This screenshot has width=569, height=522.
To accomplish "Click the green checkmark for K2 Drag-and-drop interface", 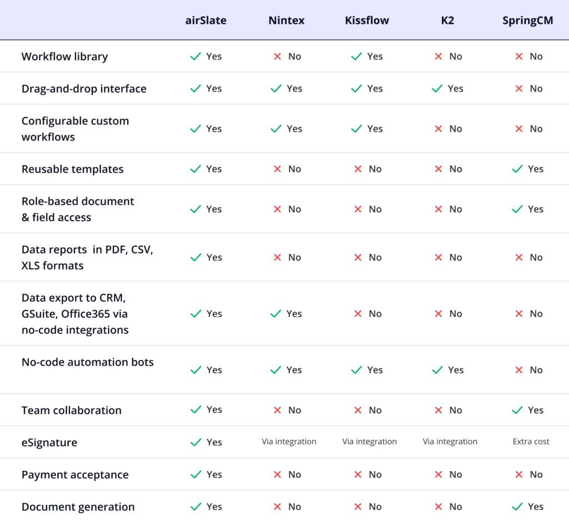I will point(437,89).
